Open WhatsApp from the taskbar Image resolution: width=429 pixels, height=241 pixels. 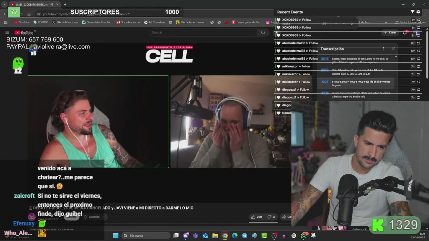point(304,236)
